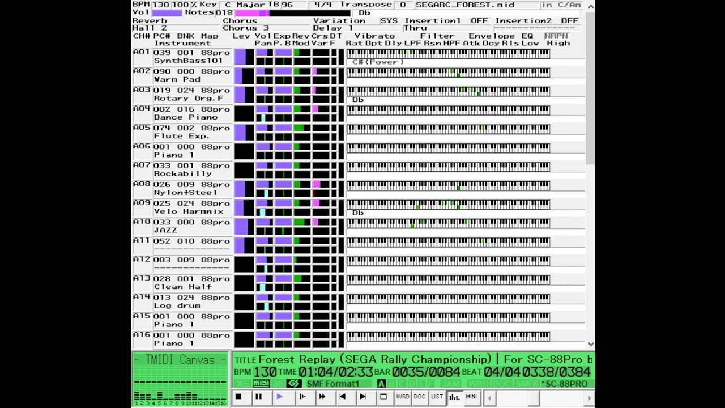Screen dimensions: 725x408
Task: Click the A01 channel piano keyboard
Action: (448, 53)
